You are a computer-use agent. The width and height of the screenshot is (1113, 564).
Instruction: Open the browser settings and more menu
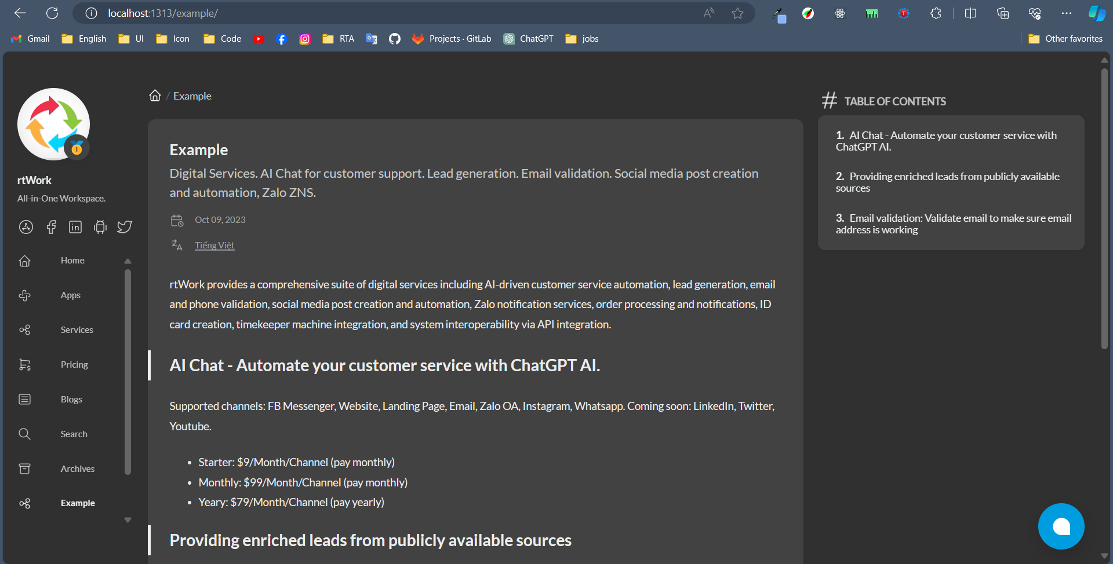point(1067,13)
